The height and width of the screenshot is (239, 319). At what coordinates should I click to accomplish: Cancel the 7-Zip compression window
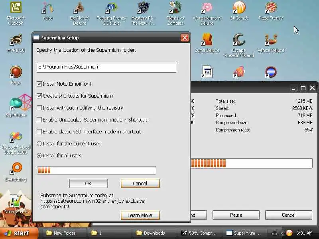(x=288, y=215)
